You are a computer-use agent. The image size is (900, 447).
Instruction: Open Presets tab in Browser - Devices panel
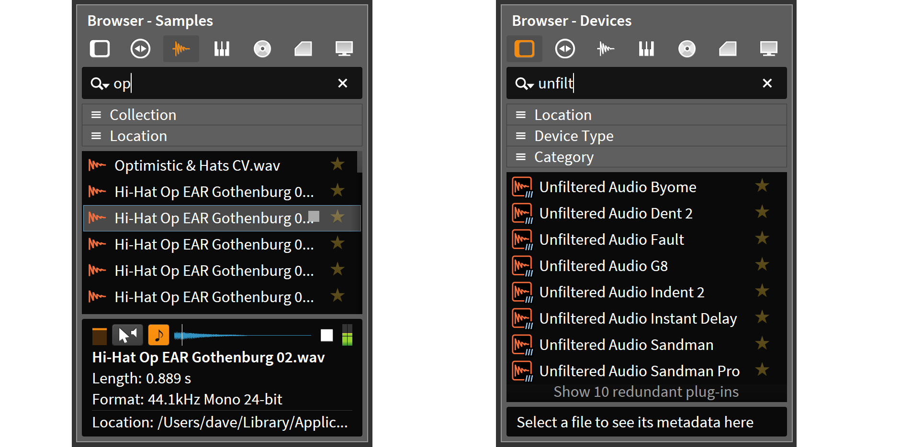(x=565, y=49)
